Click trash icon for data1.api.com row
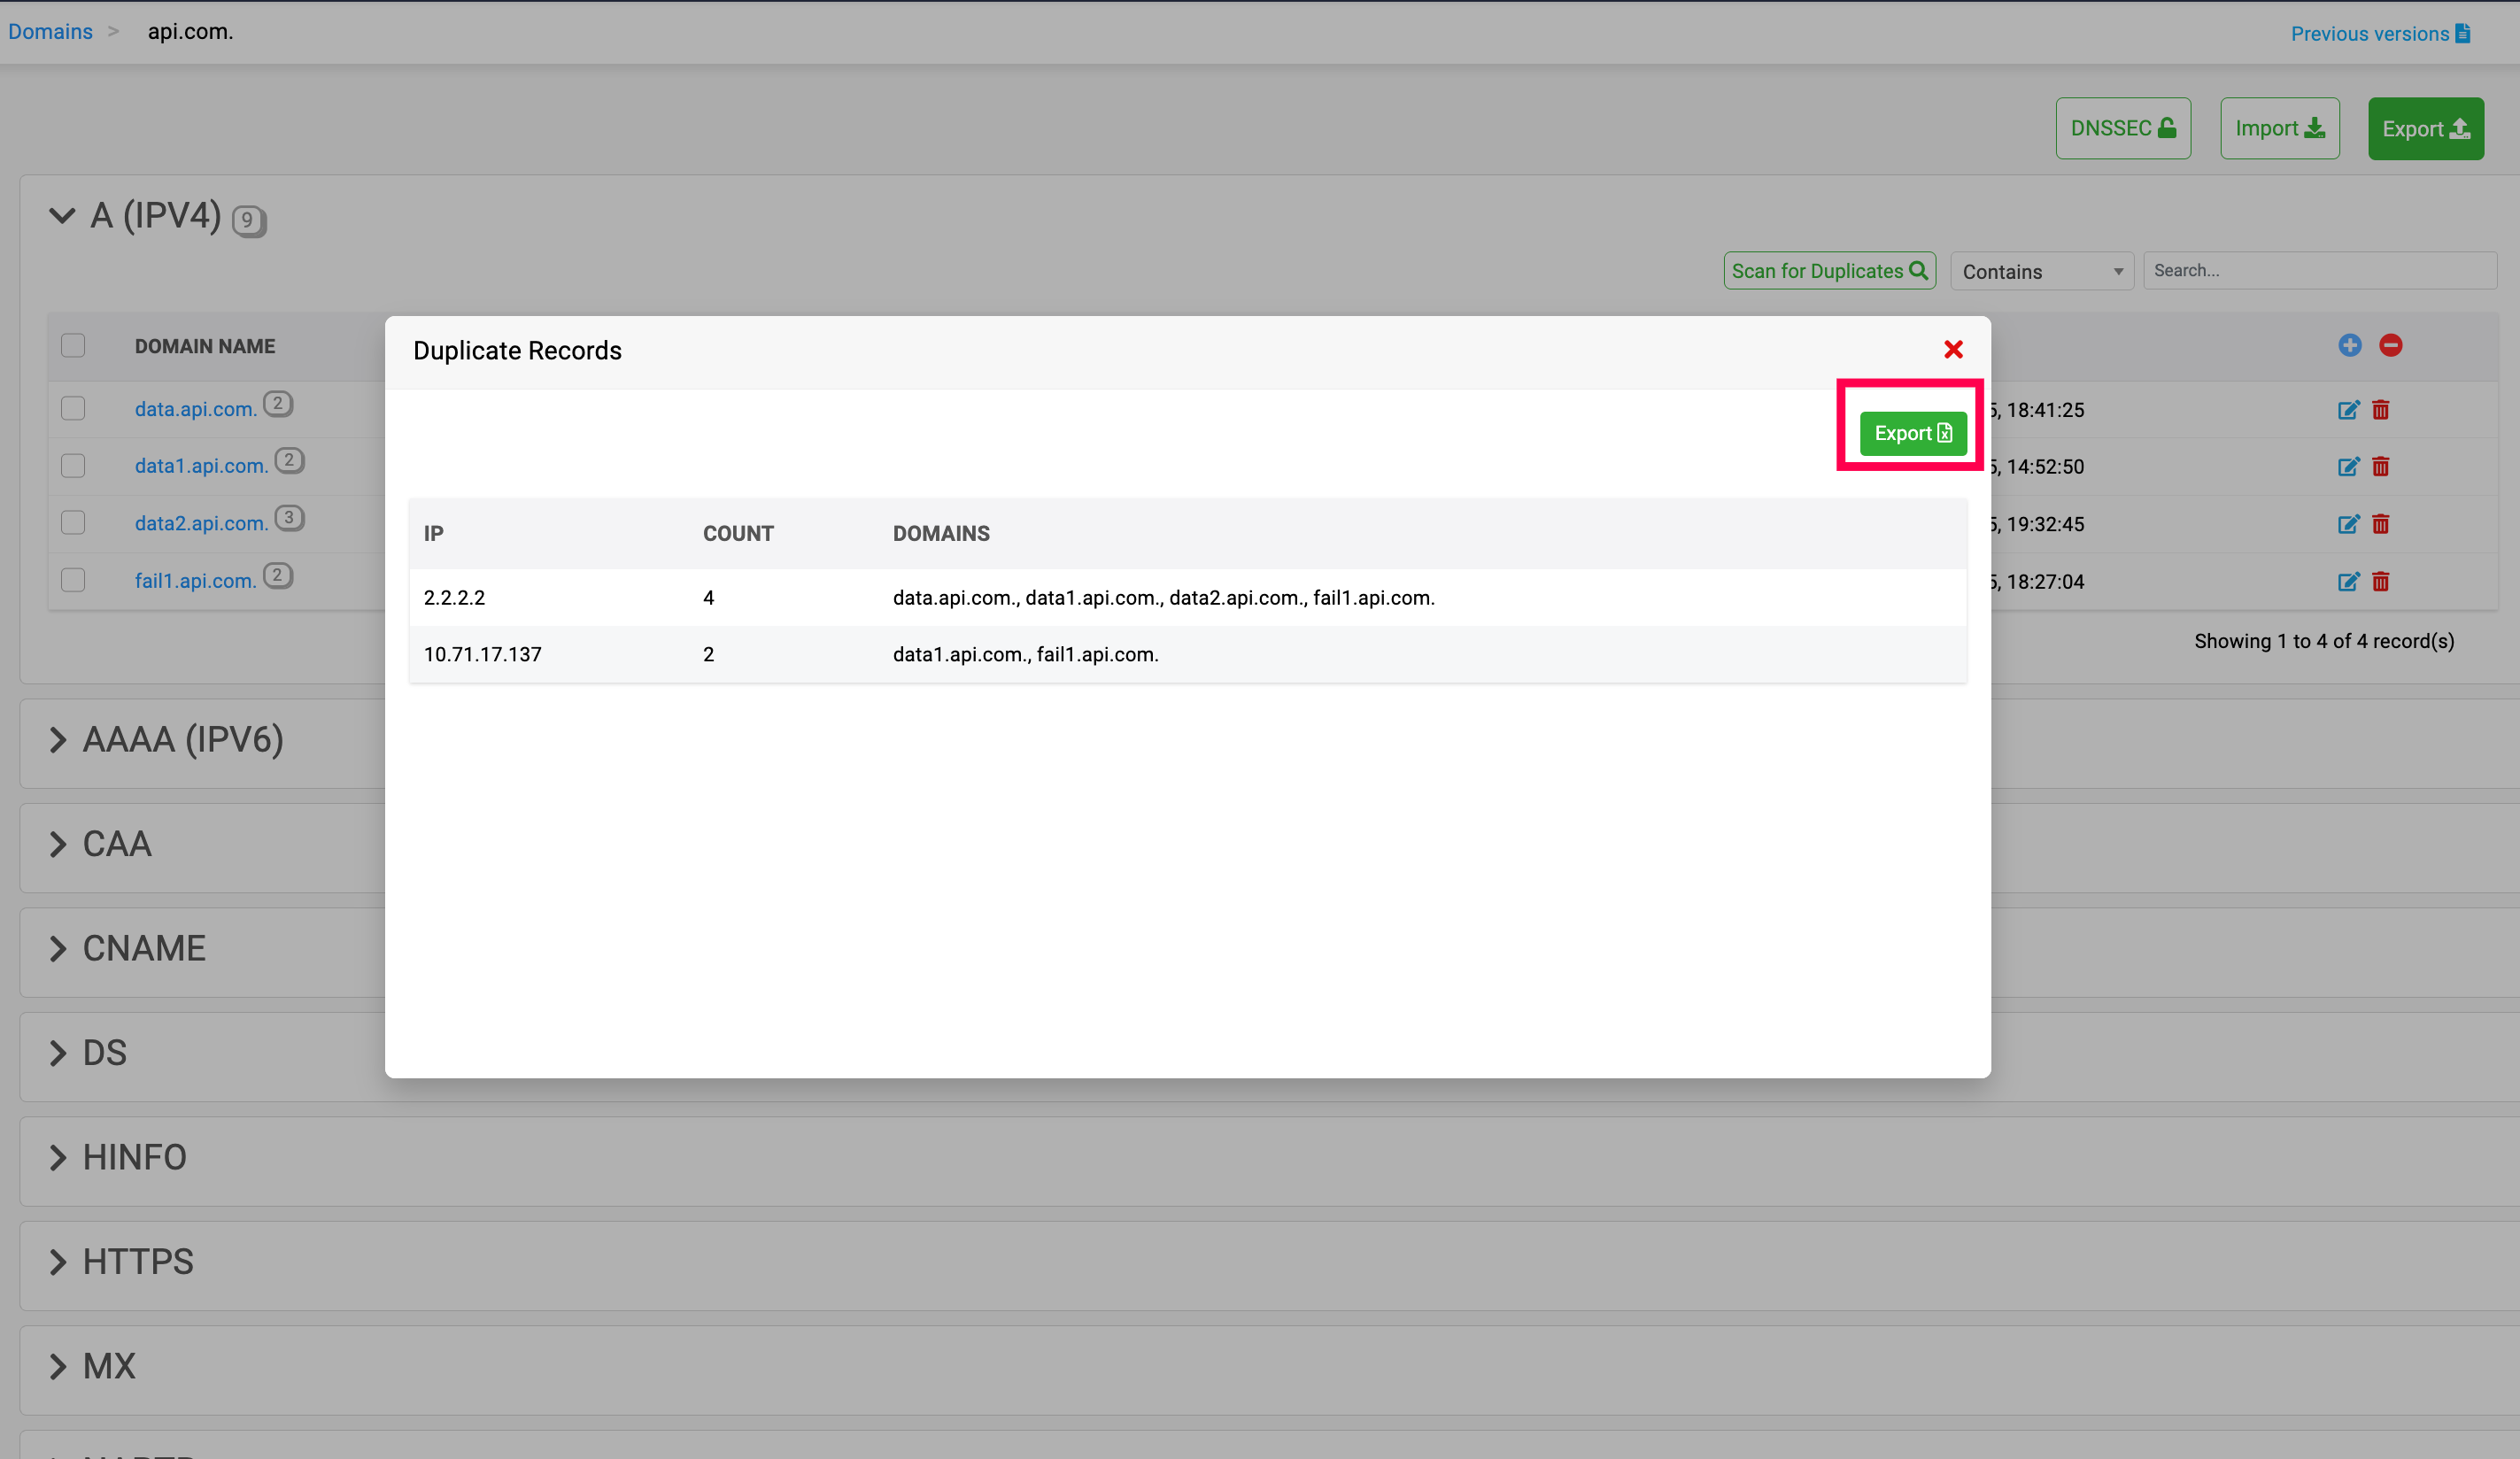The height and width of the screenshot is (1459, 2520). click(2380, 467)
